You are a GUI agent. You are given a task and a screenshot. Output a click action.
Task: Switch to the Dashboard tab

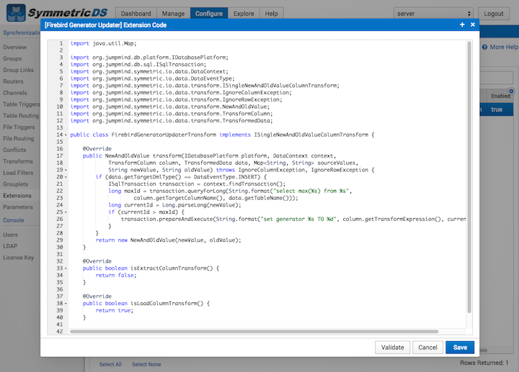[136, 14]
